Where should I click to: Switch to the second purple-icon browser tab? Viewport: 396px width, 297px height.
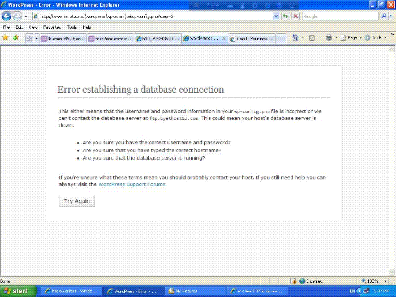(110, 38)
